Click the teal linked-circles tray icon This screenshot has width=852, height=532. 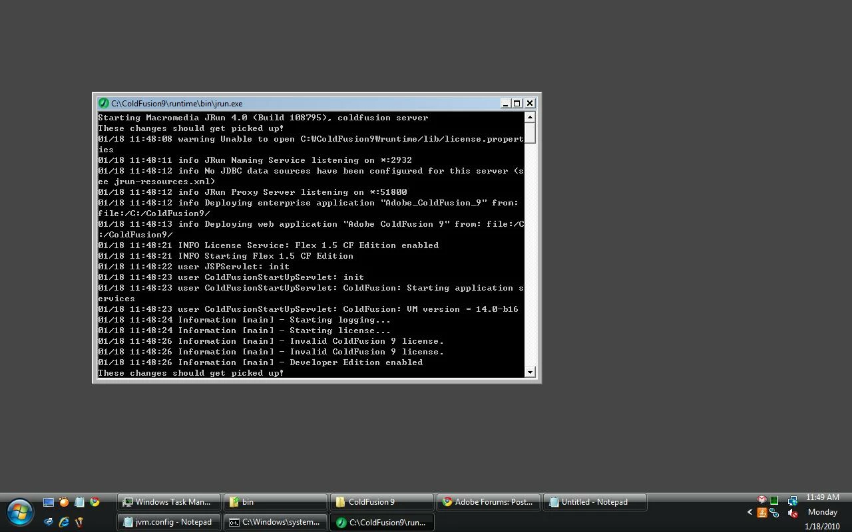tap(774, 513)
